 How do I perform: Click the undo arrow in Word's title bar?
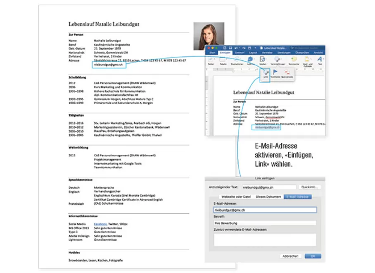point(236,48)
